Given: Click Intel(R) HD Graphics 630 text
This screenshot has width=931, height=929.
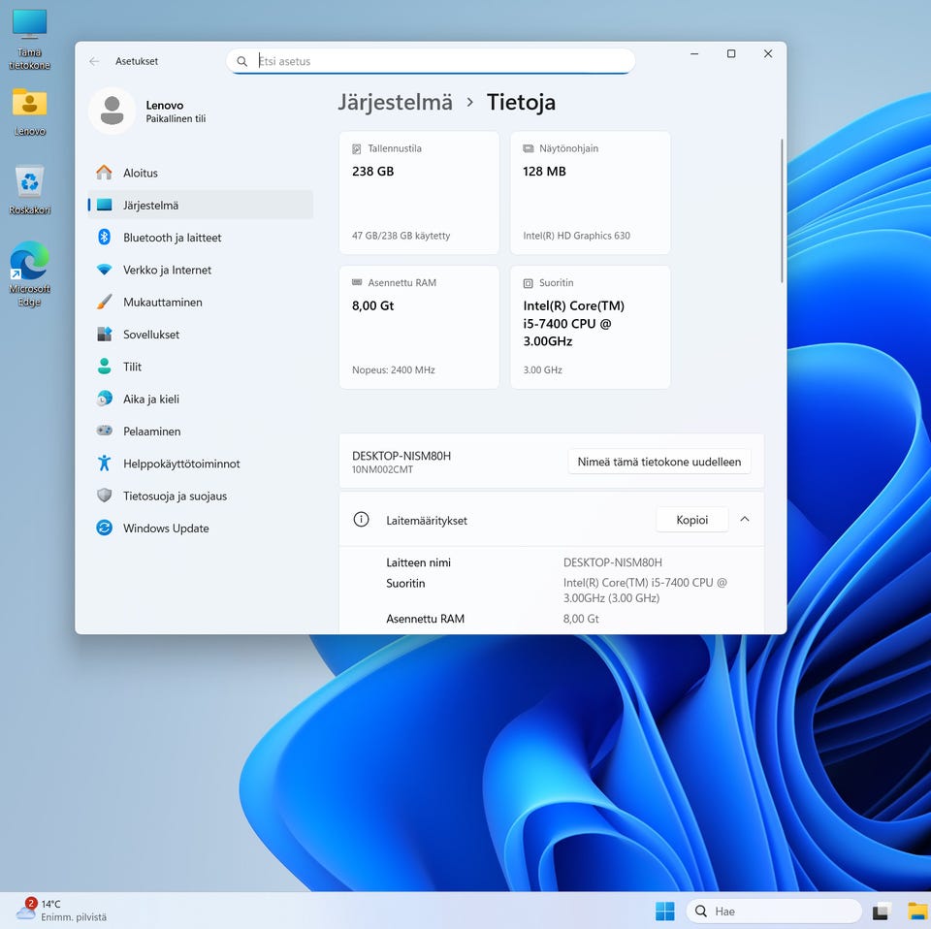Looking at the screenshot, I should [x=576, y=236].
